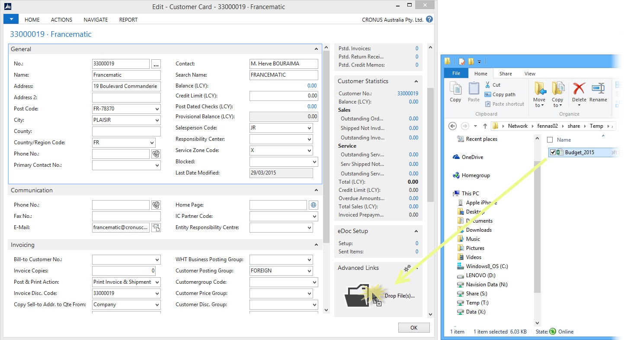This screenshot has width=624, height=340.
Task: Click the Name input field with Francematic
Action: (126, 75)
